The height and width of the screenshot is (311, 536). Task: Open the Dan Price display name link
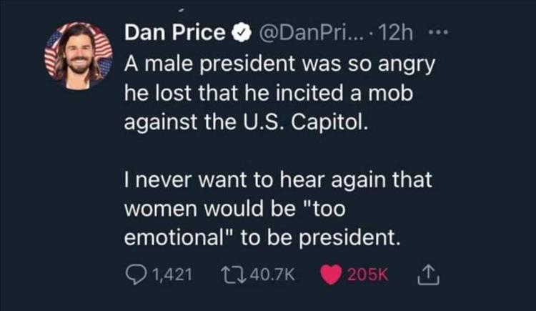(x=174, y=32)
